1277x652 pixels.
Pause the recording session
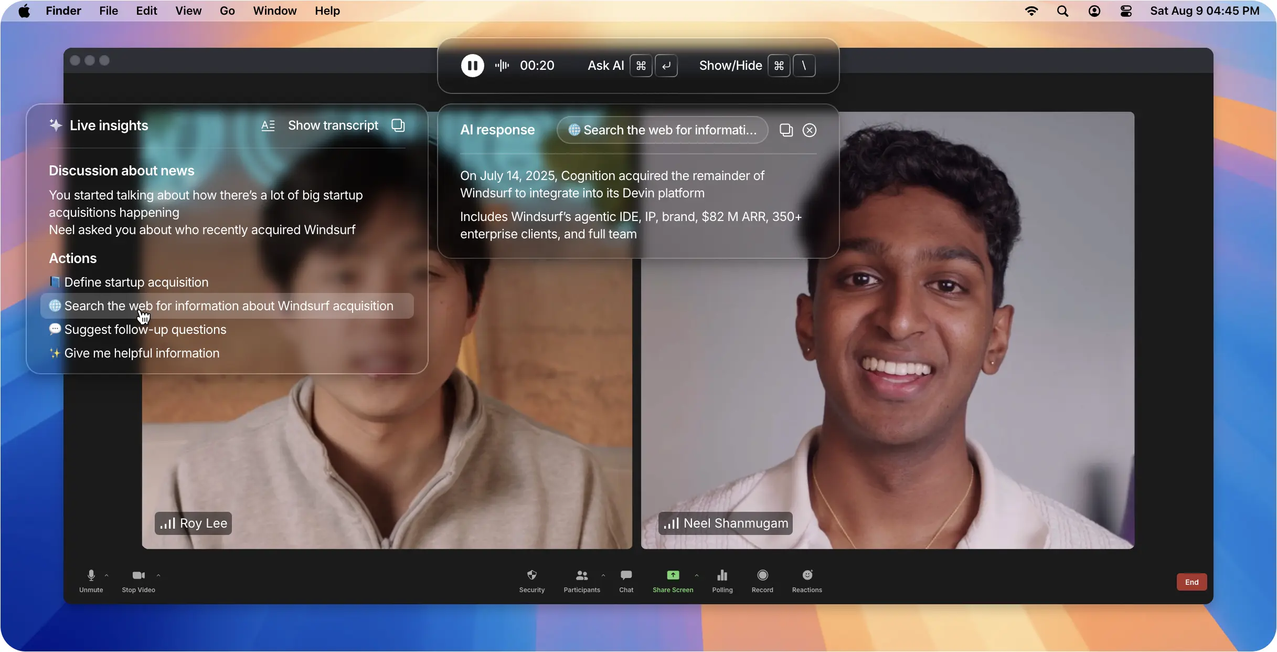[x=472, y=66]
